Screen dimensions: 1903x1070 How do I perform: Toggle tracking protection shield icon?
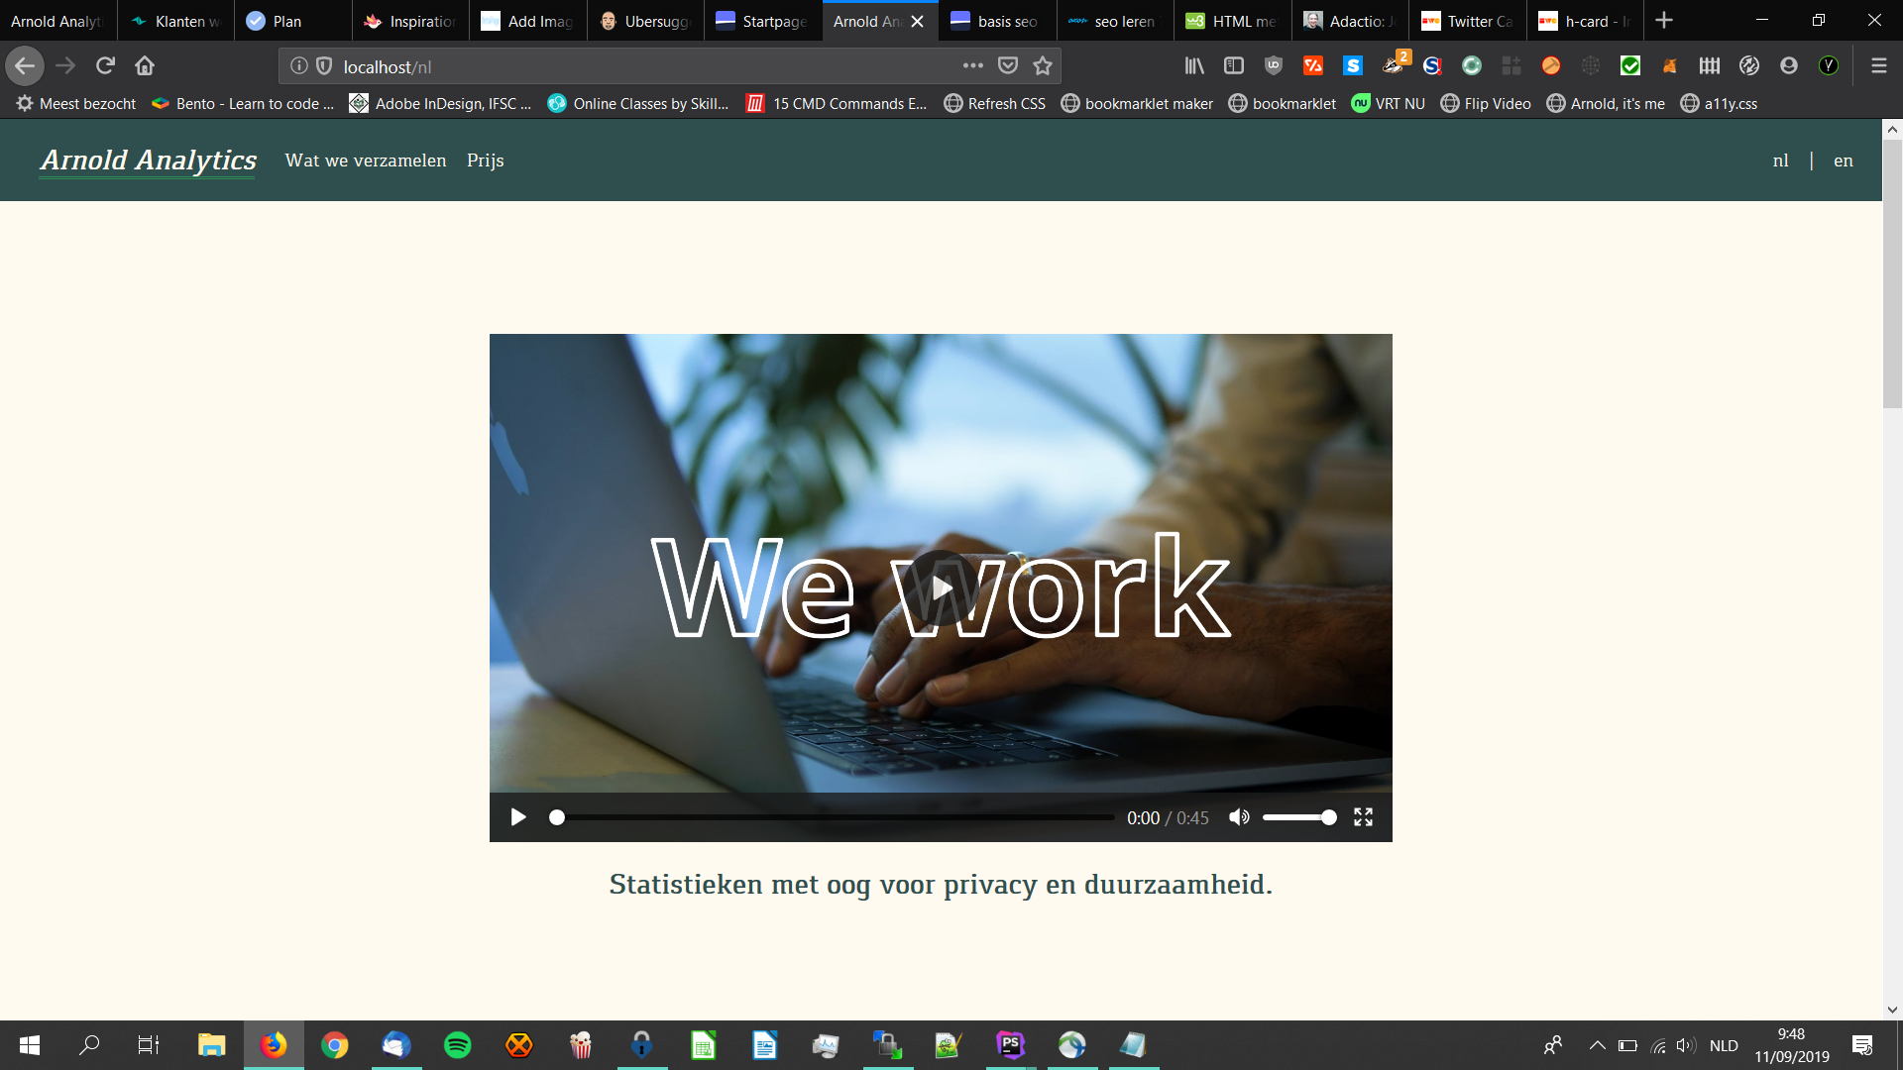click(323, 66)
